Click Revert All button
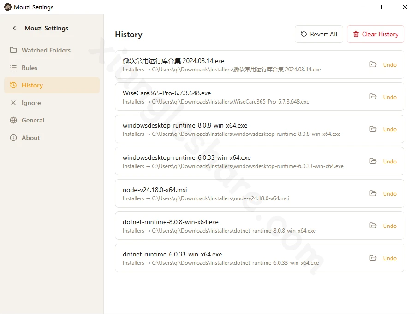This screenshot has width=416, height=314. 319,34
